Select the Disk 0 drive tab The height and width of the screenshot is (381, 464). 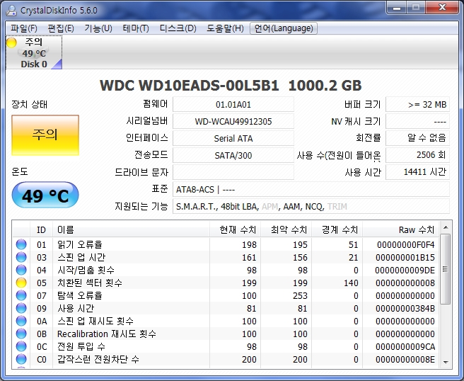[34, 52]
